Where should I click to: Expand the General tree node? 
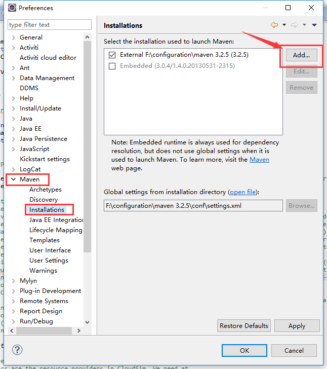13,38
